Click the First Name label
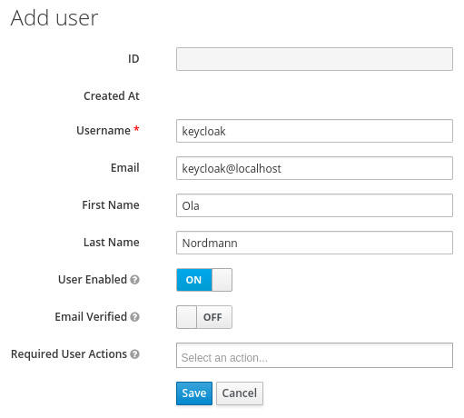Image resolution: width=464 pixels, height=418 pixels. coord(111,205)
